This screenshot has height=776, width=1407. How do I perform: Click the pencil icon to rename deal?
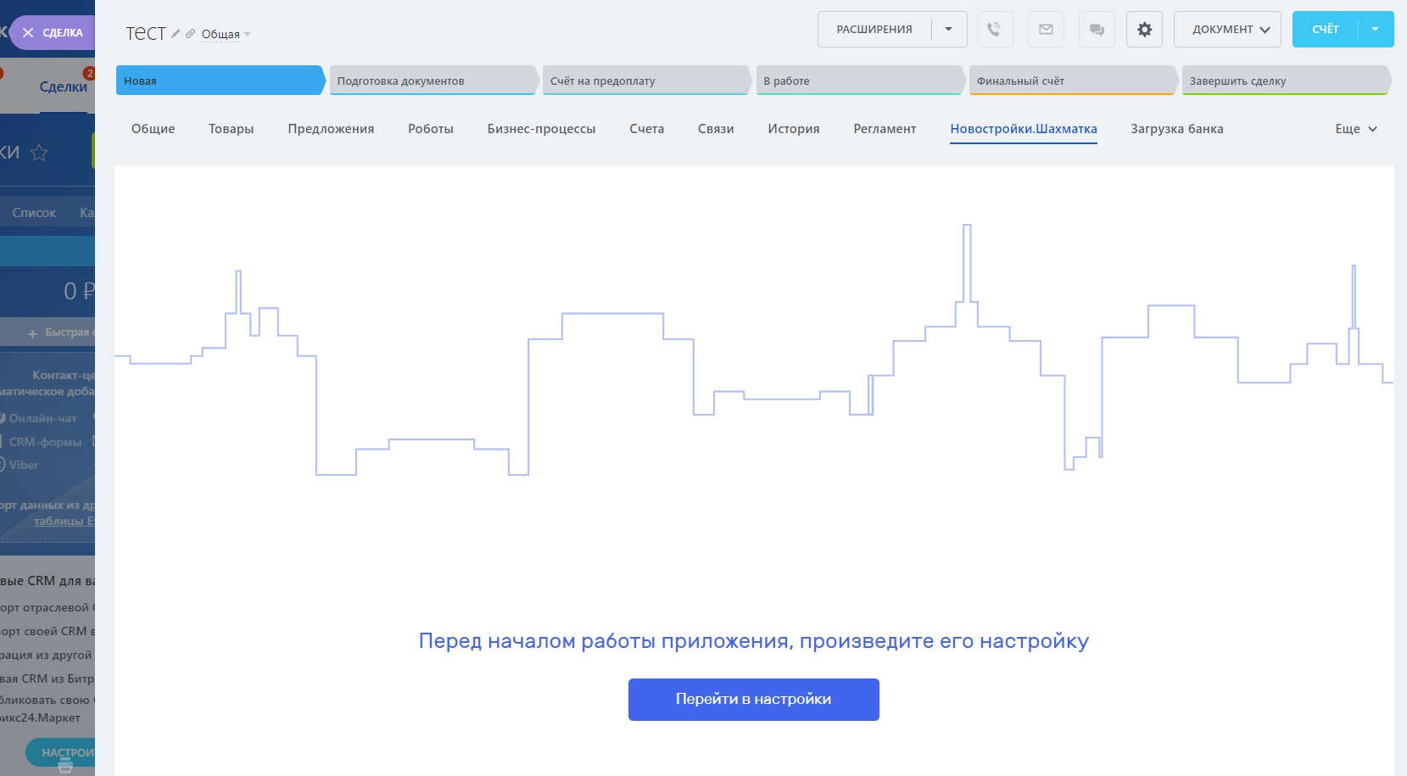[x=176, y=34]
